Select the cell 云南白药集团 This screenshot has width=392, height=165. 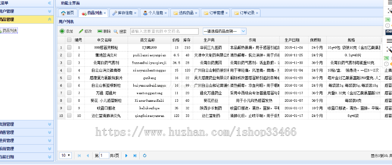pos(211,63)
